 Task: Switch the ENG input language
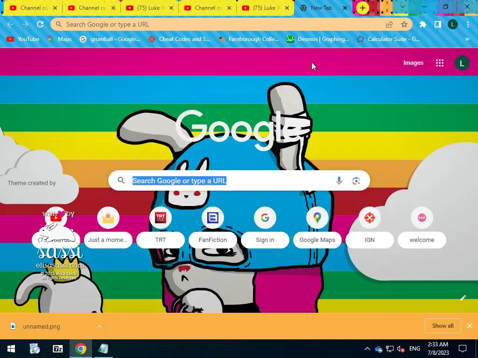click(415, 349)
